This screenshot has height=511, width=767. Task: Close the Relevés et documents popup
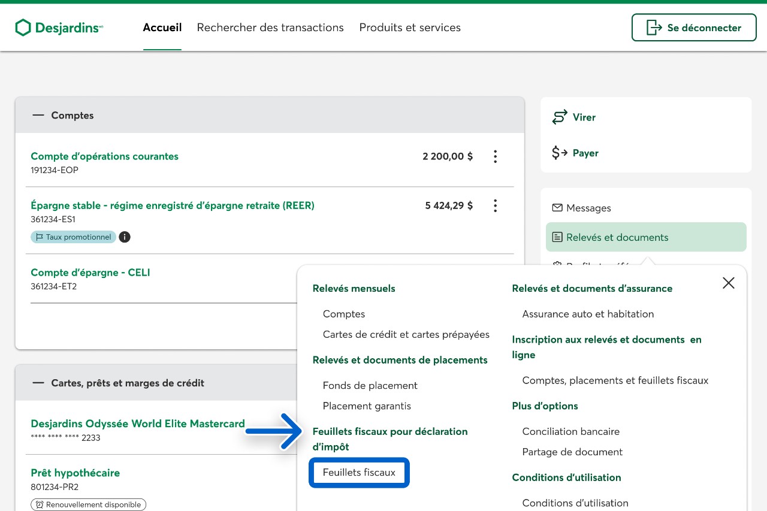728,283
